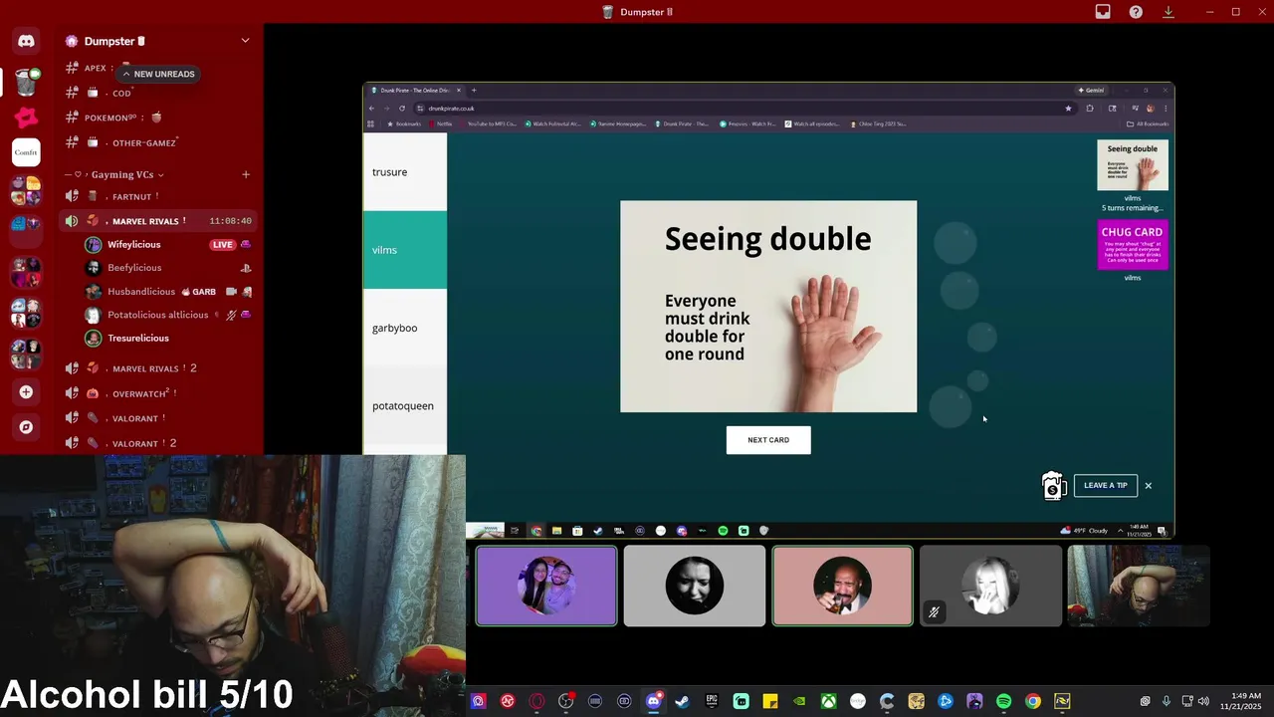1274x717 pixels.
Task: Click NEXT CARD button in stream
Action: (x=768, y=440)
